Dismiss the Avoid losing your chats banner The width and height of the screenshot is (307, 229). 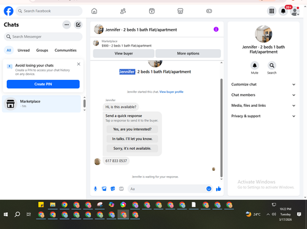click(x=79, y=64)
